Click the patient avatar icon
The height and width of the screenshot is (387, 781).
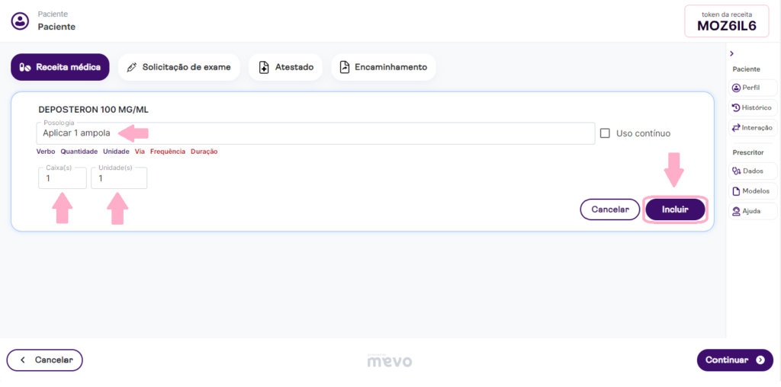tap(20, 21)
